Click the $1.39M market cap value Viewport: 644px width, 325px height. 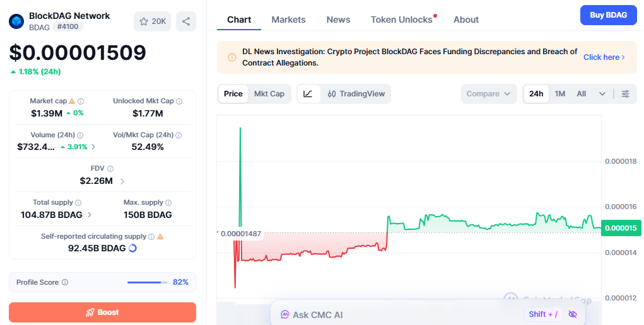47,113
